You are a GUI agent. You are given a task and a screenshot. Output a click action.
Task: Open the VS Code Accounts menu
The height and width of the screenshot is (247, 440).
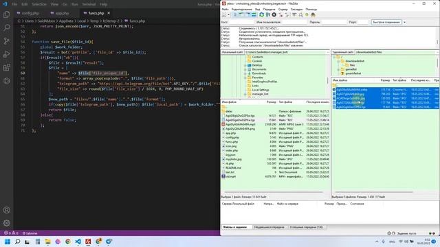coord(6,210)
